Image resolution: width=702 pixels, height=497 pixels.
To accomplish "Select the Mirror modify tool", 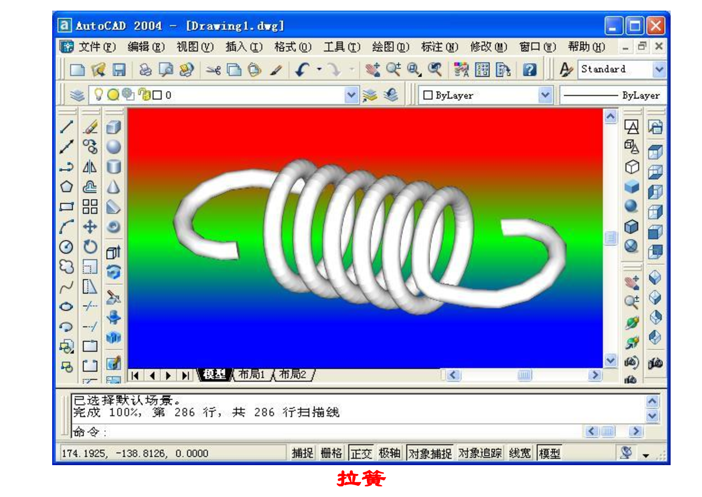I will pyautogui.click(x=90, y=167).
